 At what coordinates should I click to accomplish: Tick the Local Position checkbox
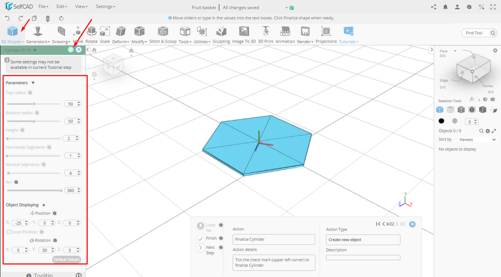pyautogui.click(x=9, y=232)
